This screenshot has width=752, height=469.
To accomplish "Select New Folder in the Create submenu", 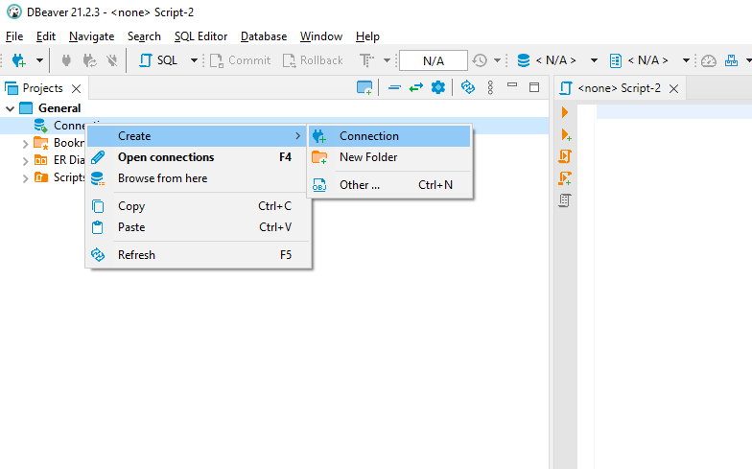I will click(x=389, y=157).
